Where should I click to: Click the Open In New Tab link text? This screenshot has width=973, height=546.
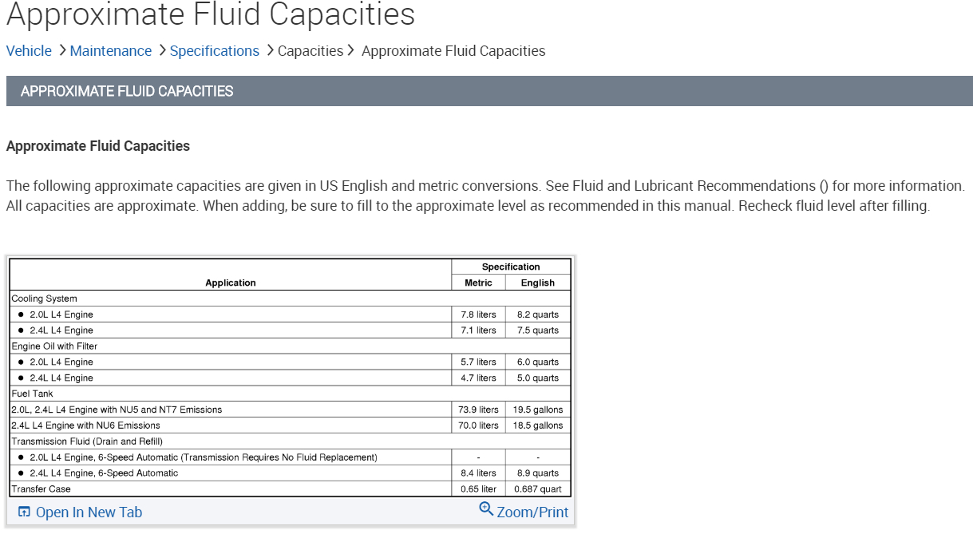click(x=89, y=512)
